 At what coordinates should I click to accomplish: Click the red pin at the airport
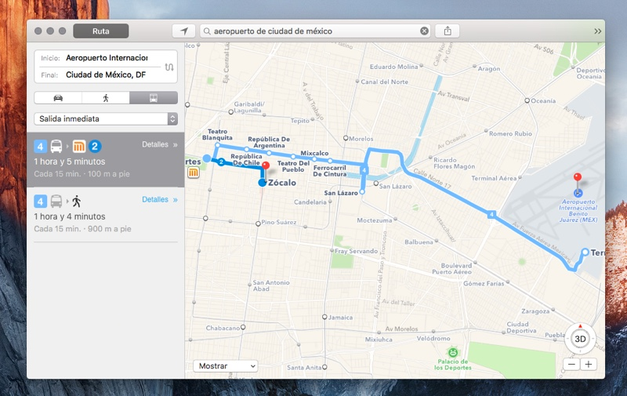coord(578,177)
